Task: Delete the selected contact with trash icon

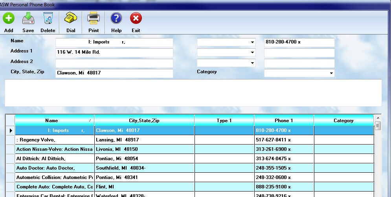Action: 48,19
